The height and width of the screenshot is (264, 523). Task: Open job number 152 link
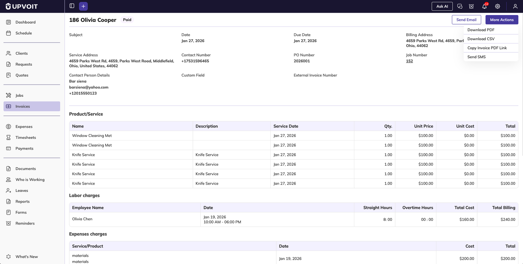(x=409, y=61)
